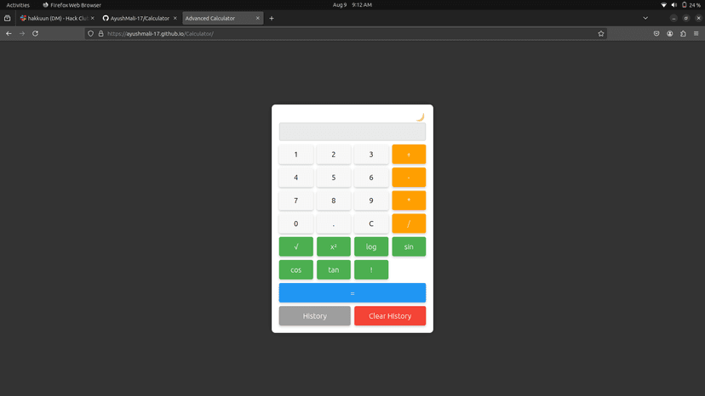The width and height of the screenshot is (705, 396).
Task: Open the Firefox extensions icon
Action: point(683,34)
